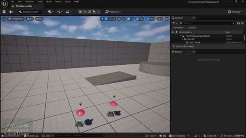This screenshot has height=138, width=246.
Task: Save the current level with the disk icon
Action: point(4,12)
